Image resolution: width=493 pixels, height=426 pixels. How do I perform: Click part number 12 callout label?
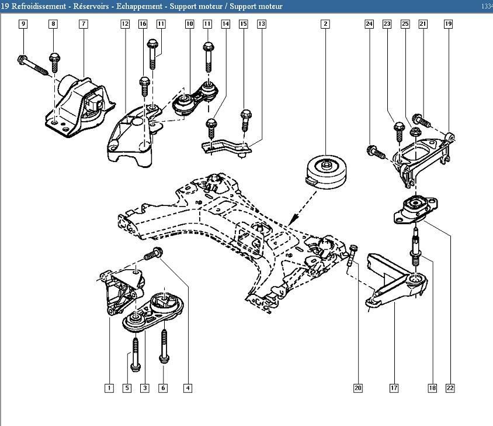125,24
